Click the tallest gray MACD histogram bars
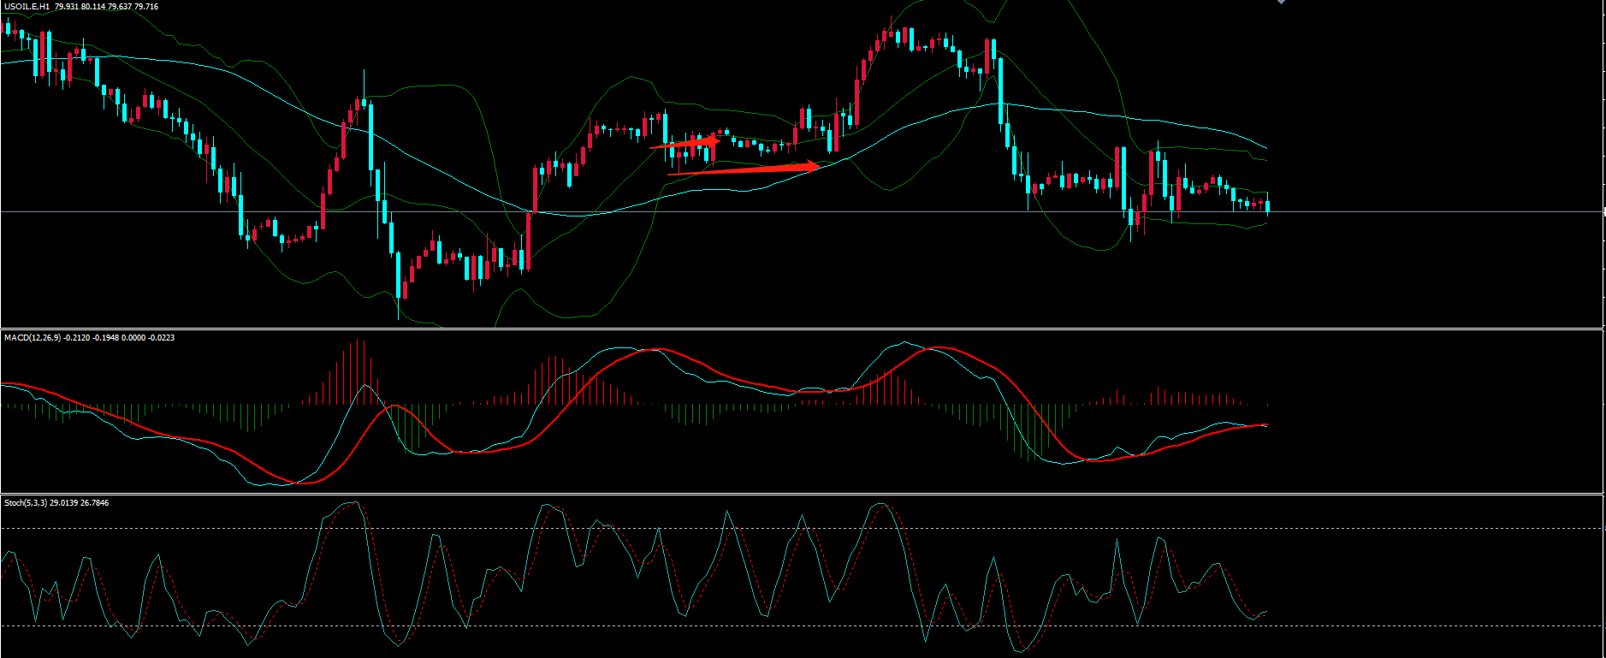The height and width of the screenshot is (658, 1606). (359, 368)
